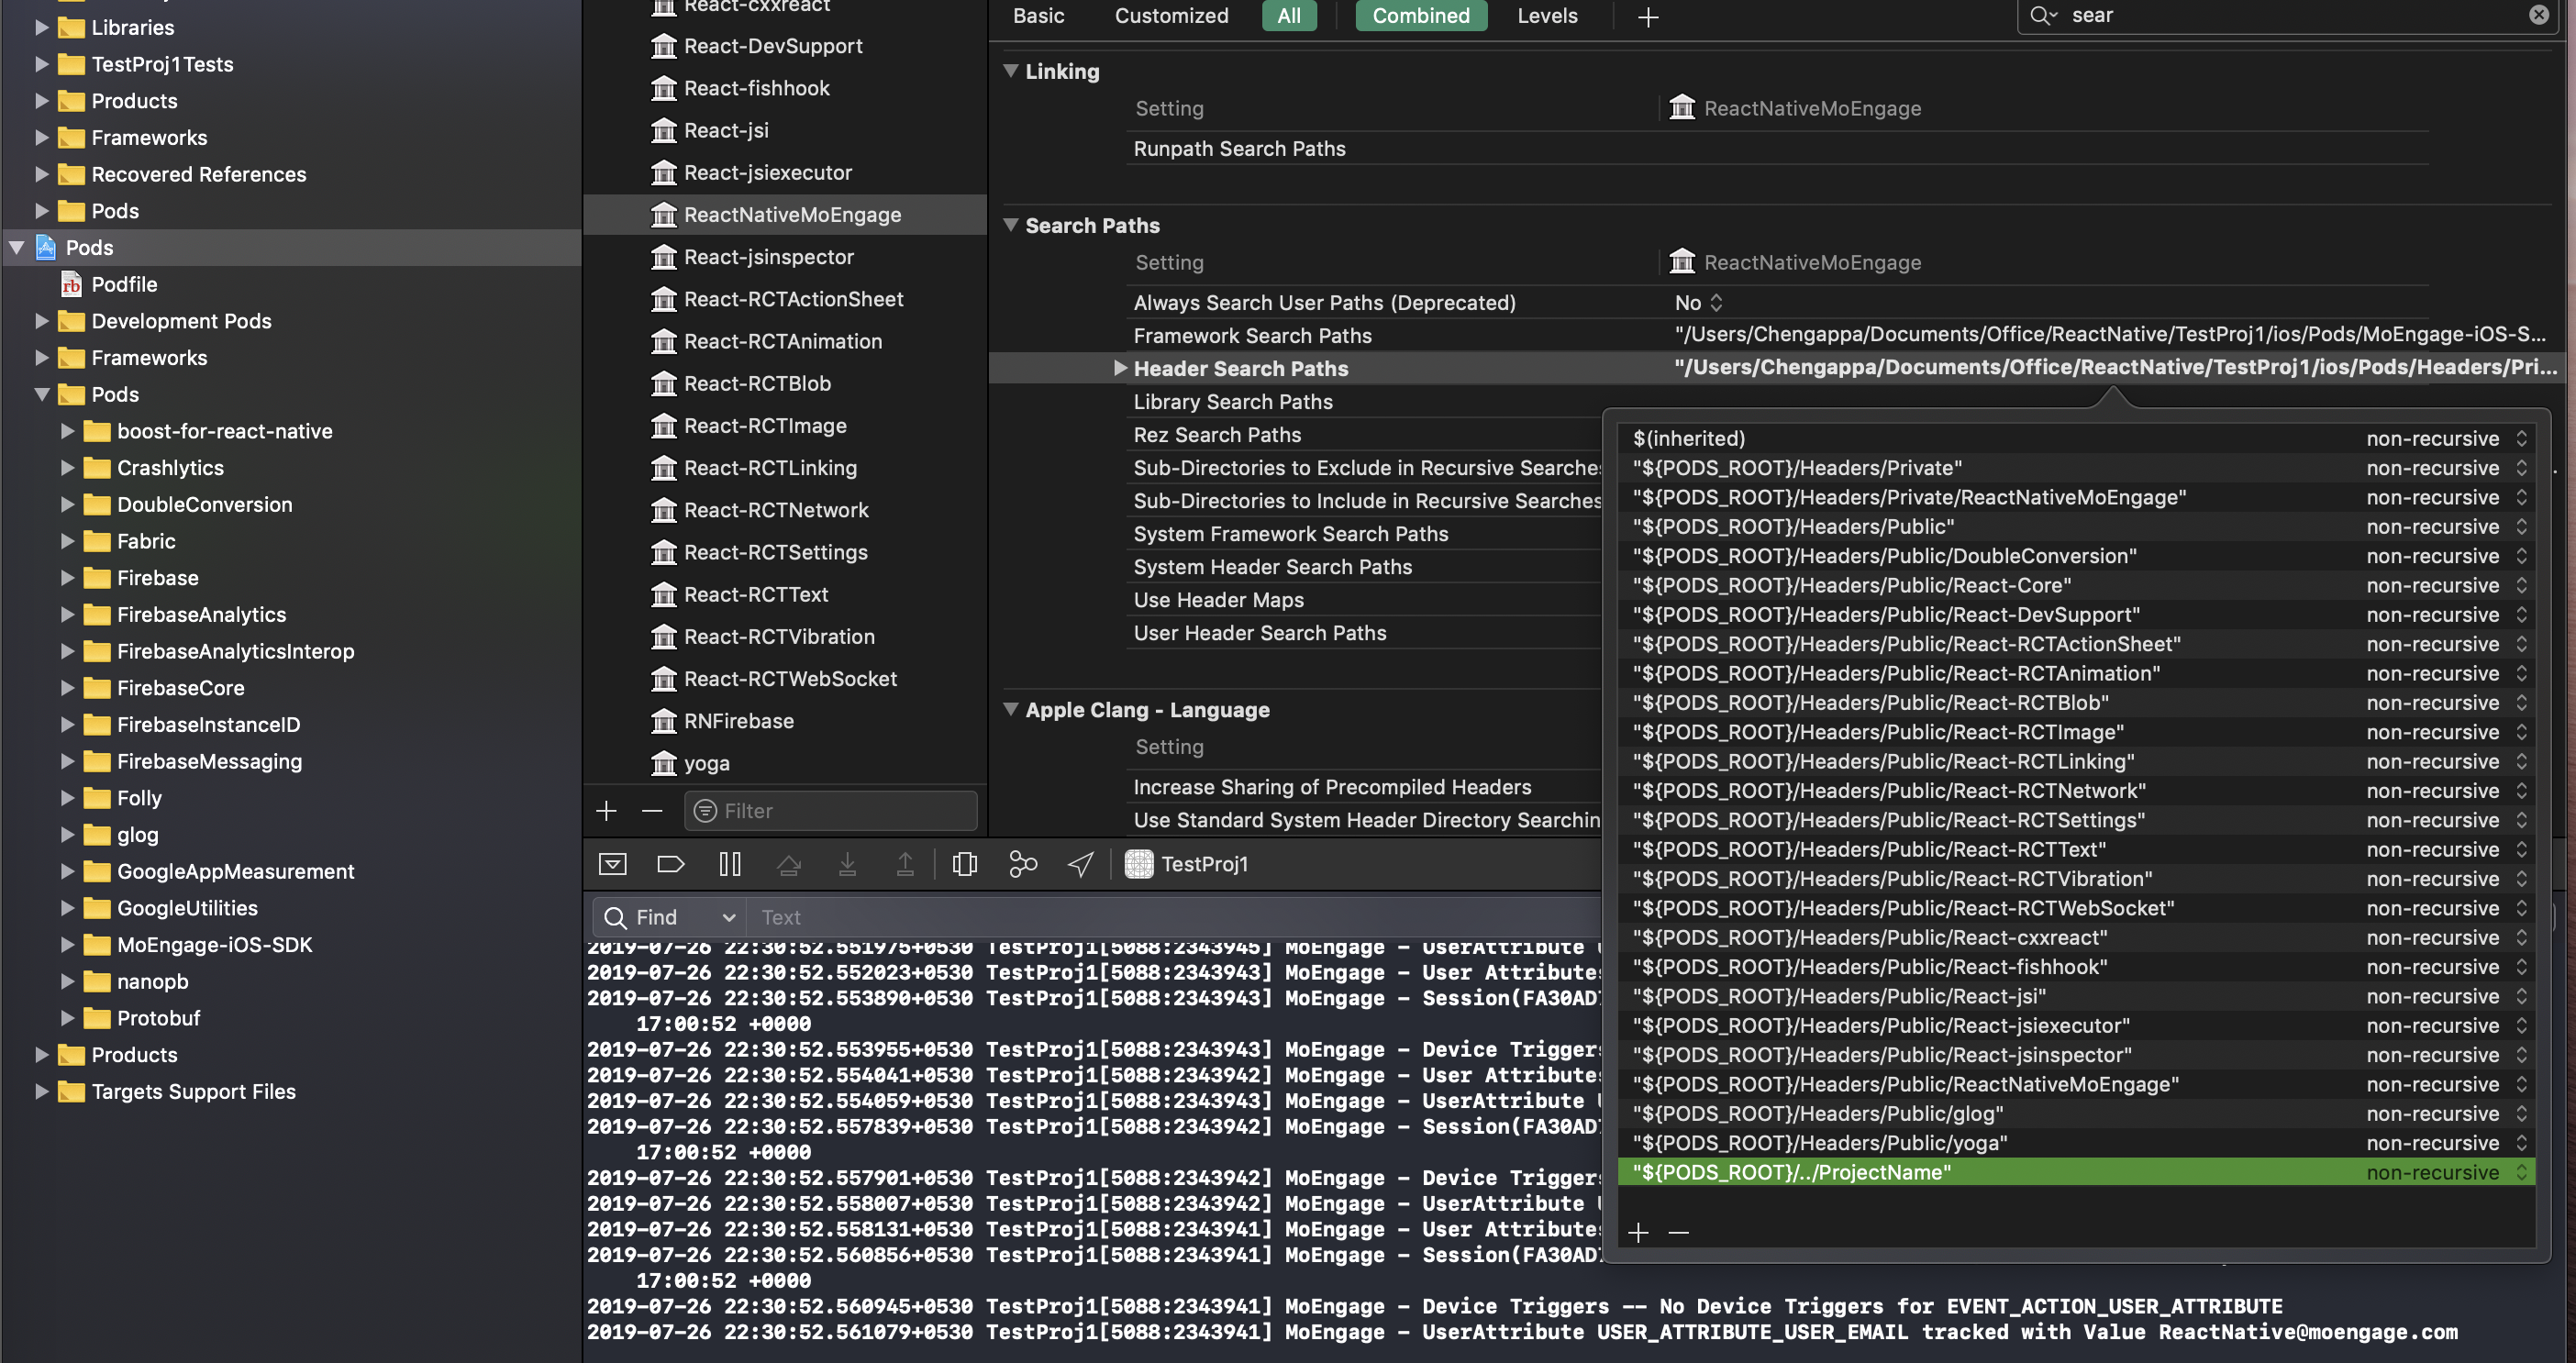The image size is (2576, 1363).
Task: Select the Combined view toggle
Action: click(1421, 16)
